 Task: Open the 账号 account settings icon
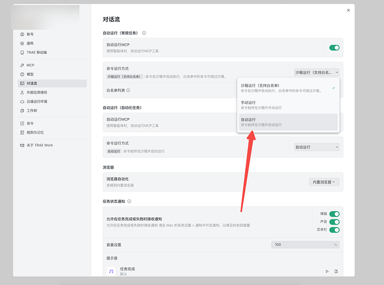(22, 34)
